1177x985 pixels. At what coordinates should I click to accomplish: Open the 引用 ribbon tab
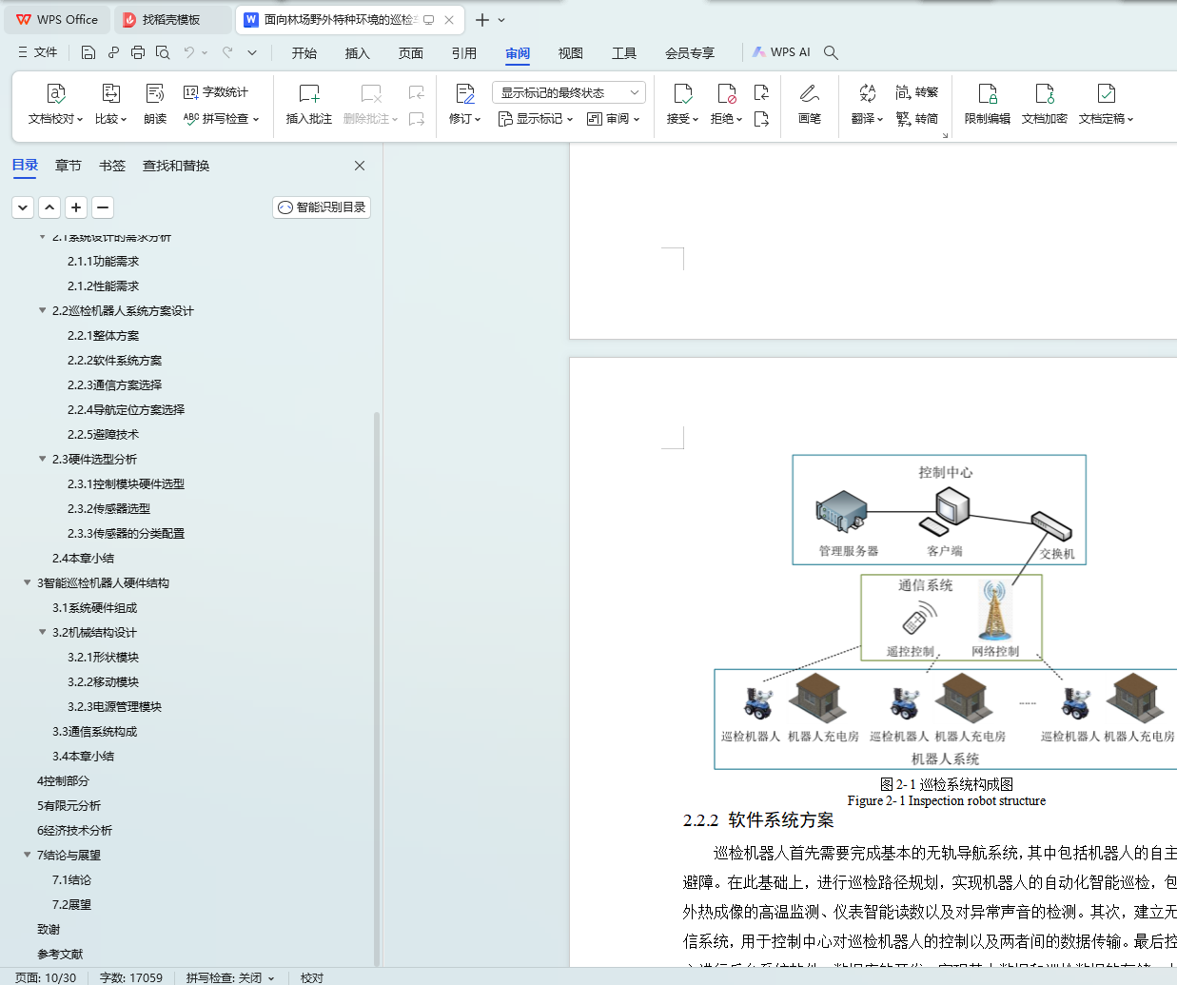(x=464, y=53)
